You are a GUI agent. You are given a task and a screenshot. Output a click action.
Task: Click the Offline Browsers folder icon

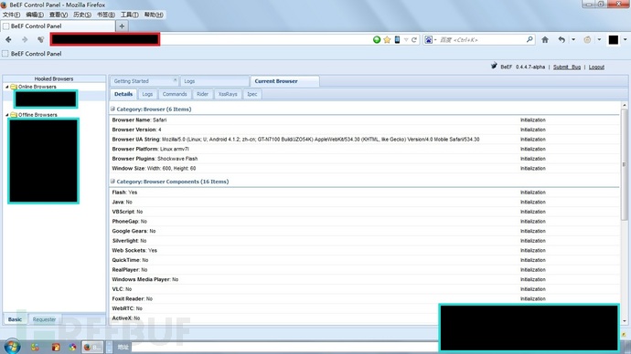(x=14, y=115)
